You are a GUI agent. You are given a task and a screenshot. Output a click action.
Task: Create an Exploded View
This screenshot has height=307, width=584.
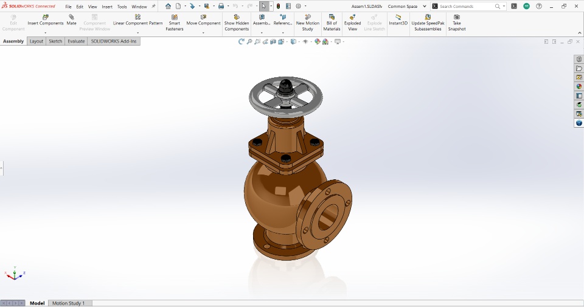352,22
